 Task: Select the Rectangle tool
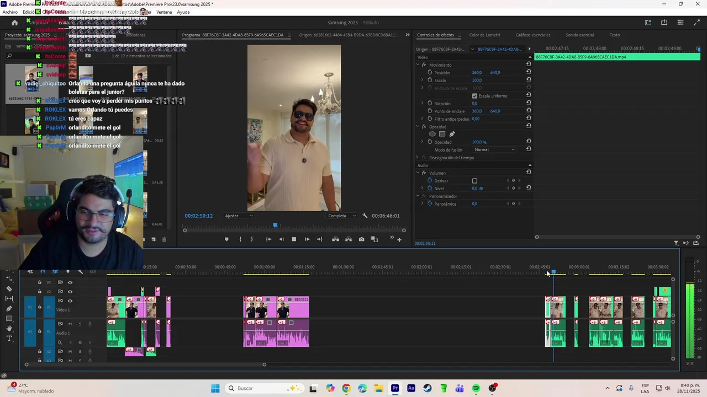coord(9,319)
